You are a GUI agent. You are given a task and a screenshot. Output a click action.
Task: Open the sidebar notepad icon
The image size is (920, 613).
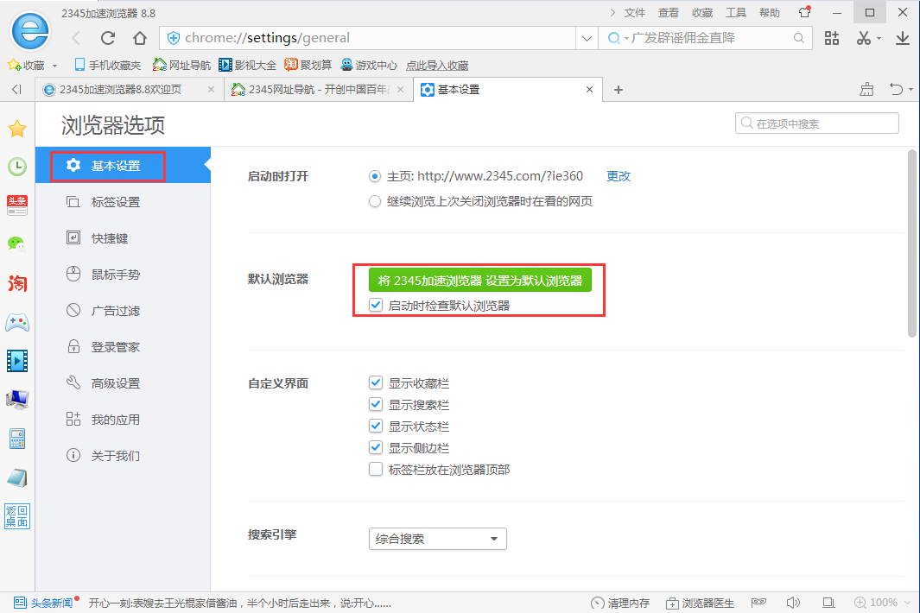[x=17, y=477]
